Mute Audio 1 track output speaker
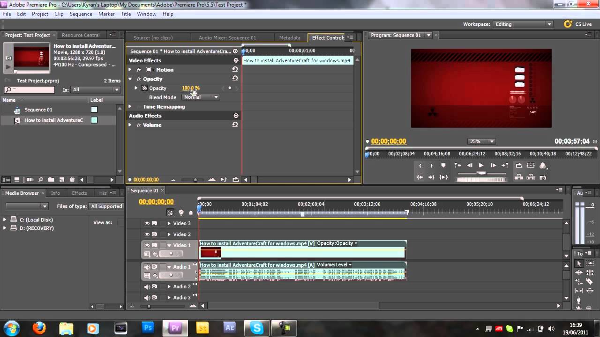 tap(147, 267)
